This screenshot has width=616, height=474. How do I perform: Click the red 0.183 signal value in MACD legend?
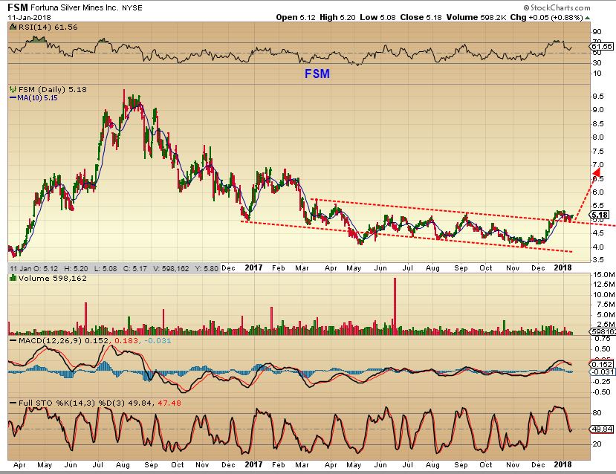126,340
